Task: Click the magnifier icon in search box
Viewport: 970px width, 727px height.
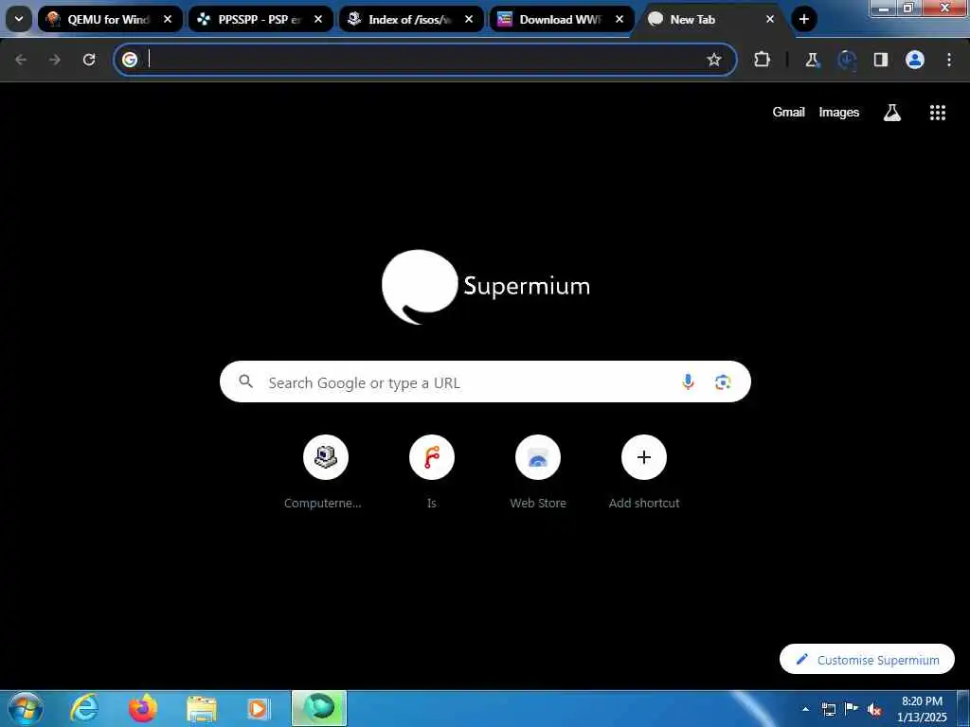Action: pyautogui.click(x=245, y=381)
